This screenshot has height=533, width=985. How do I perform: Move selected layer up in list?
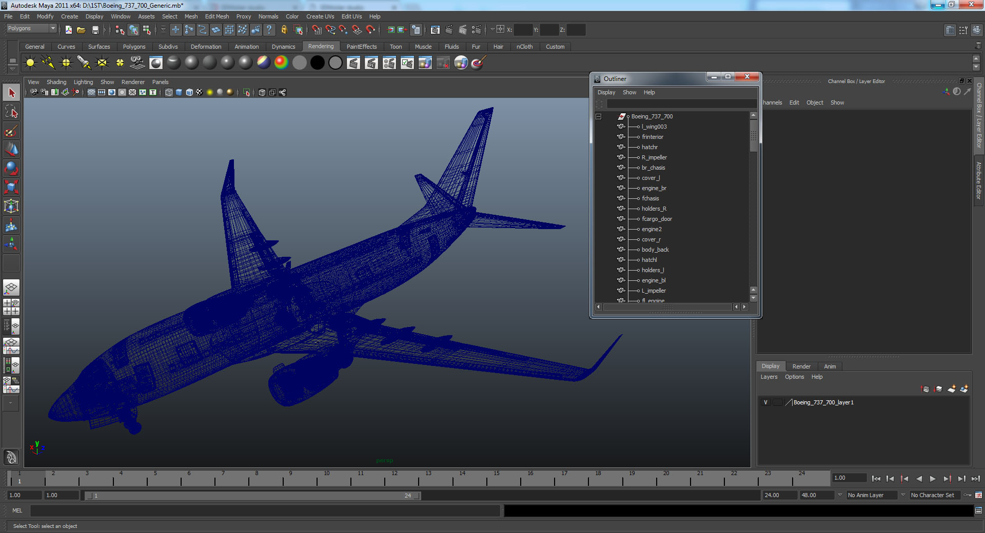pos(925,389)
